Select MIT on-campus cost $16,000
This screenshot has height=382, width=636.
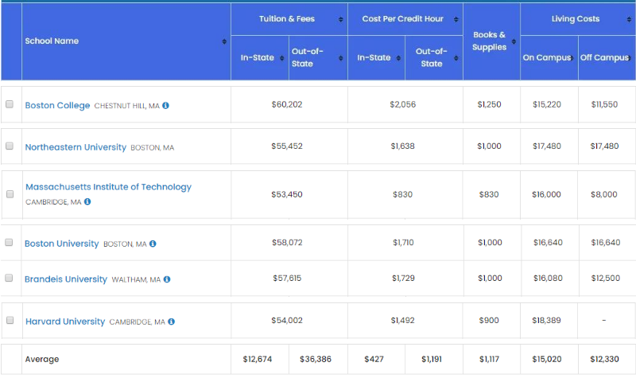[546, 194]
